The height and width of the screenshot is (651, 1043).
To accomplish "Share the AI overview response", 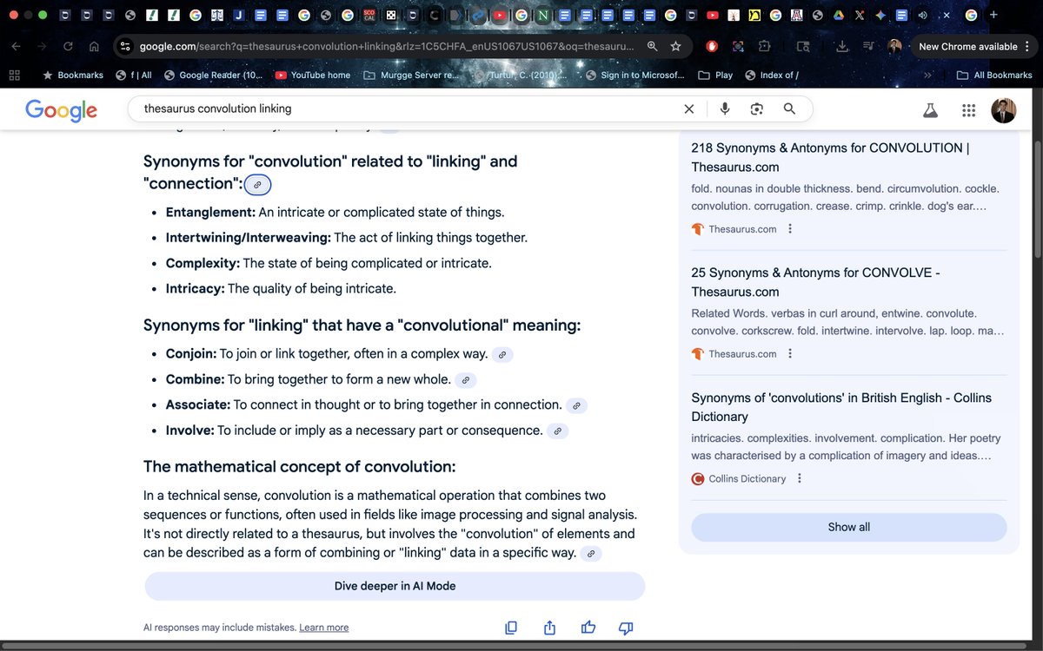I will [x=549, y=628].
